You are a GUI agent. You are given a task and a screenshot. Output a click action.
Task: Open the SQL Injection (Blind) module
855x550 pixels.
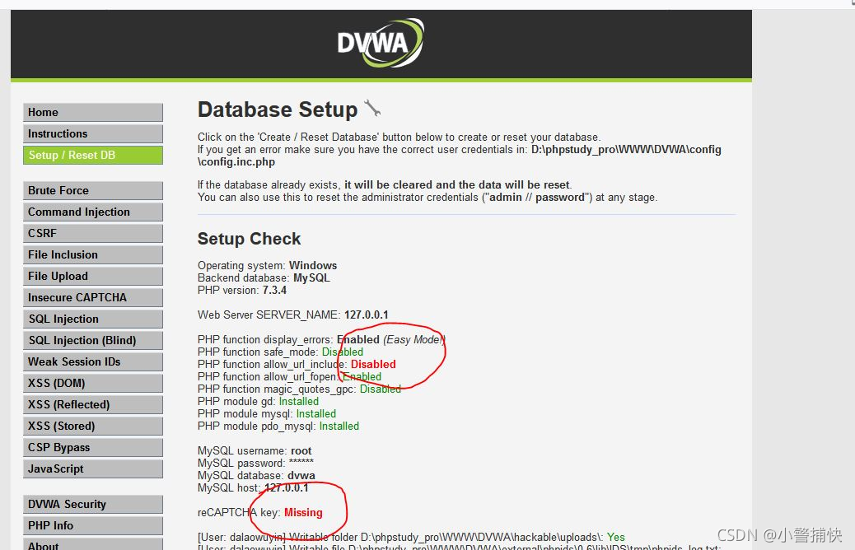(x=92, y=340)
